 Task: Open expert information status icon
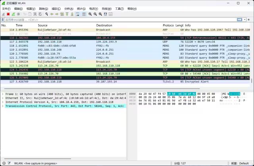[x=4, y=163]
